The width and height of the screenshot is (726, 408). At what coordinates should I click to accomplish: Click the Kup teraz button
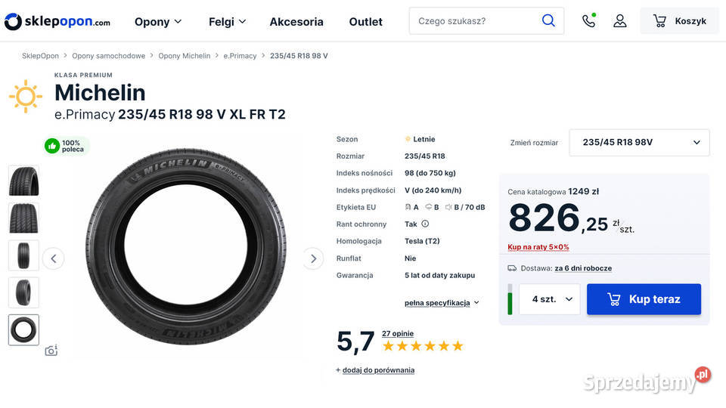(644, 299)
